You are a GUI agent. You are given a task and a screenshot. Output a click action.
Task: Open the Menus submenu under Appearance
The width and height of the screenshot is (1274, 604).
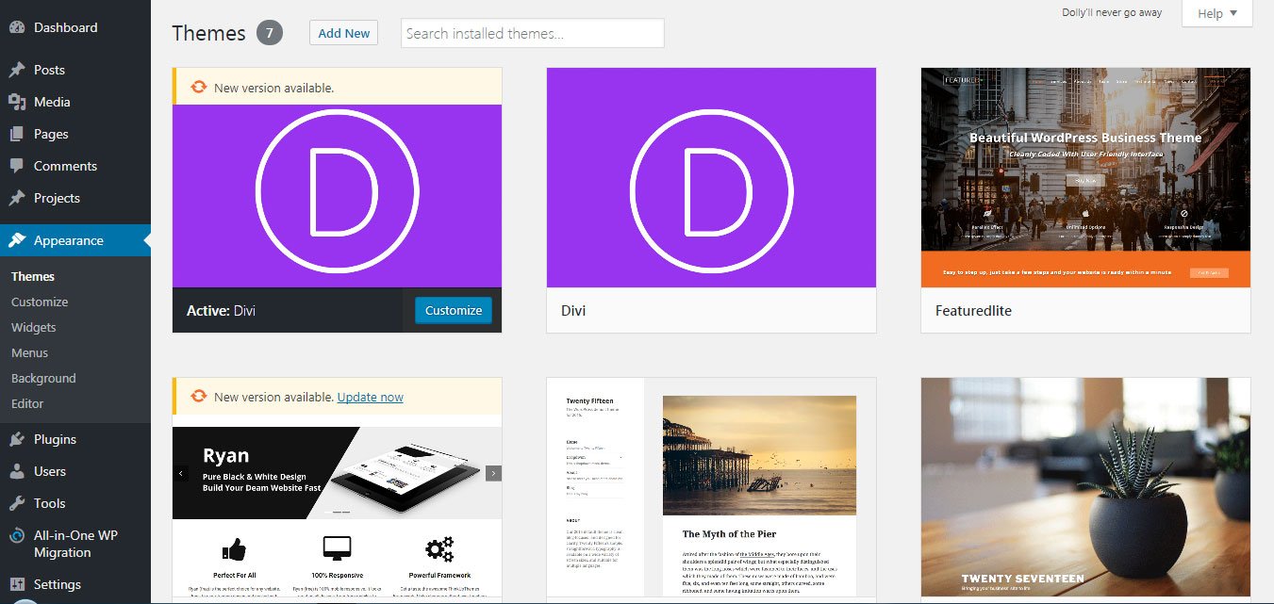pos(29,352)
